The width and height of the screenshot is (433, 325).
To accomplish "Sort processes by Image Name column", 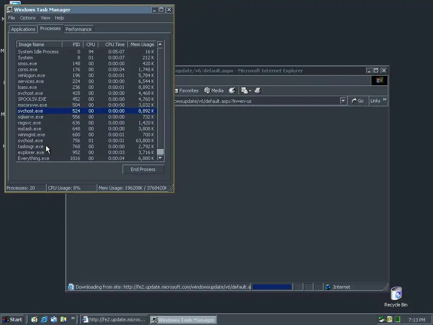I will [x=39, y=44].
